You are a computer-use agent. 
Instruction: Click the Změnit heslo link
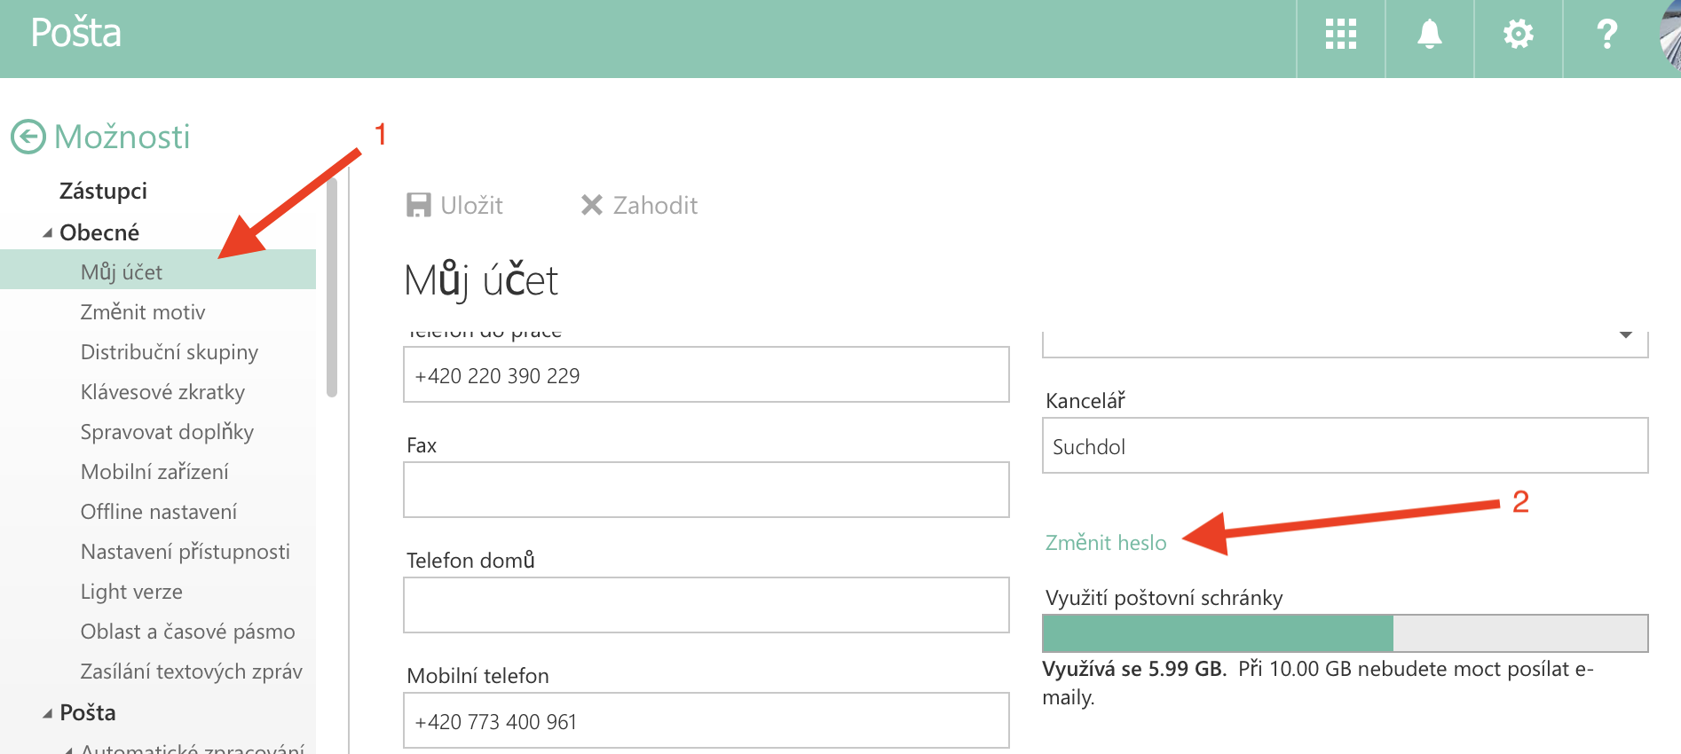pyautogui.click(x=1106, y=543)
